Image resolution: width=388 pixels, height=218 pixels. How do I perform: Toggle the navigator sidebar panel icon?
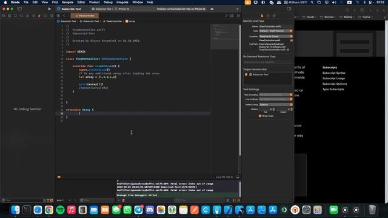19,8
